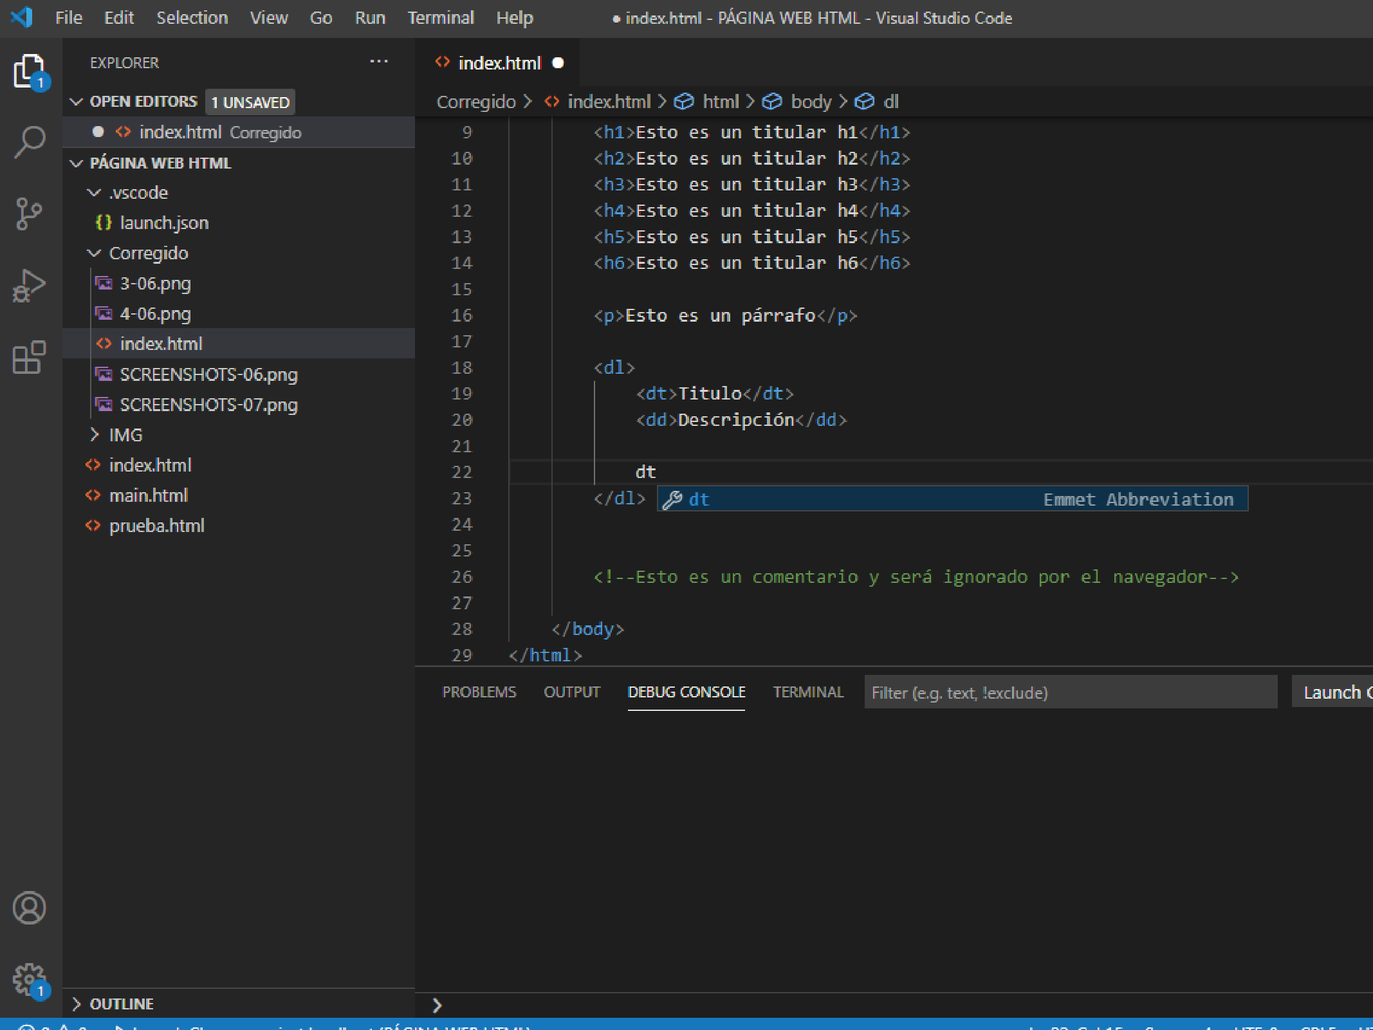Click Explorer more actions ellipsis
The image size is (1373, 1030).
point(379,62)
